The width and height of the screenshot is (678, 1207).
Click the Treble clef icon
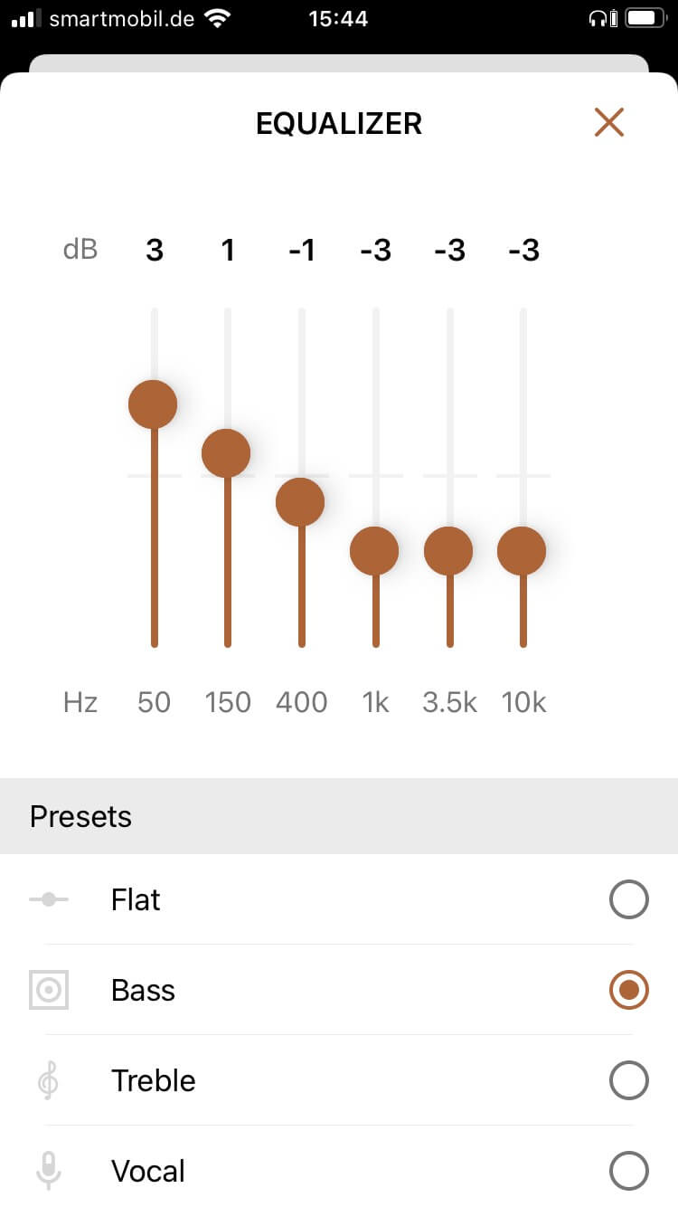pos(49,1080)
